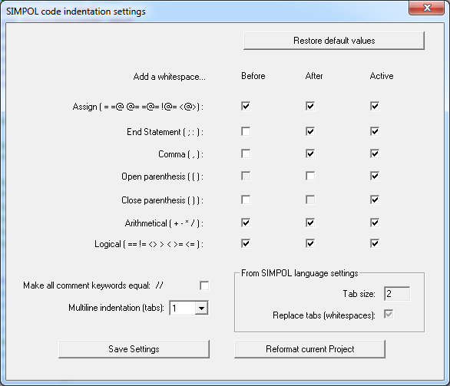Uncheck Arithmetical row Before checkbox

pyautogui.click(x=246, y=223)
